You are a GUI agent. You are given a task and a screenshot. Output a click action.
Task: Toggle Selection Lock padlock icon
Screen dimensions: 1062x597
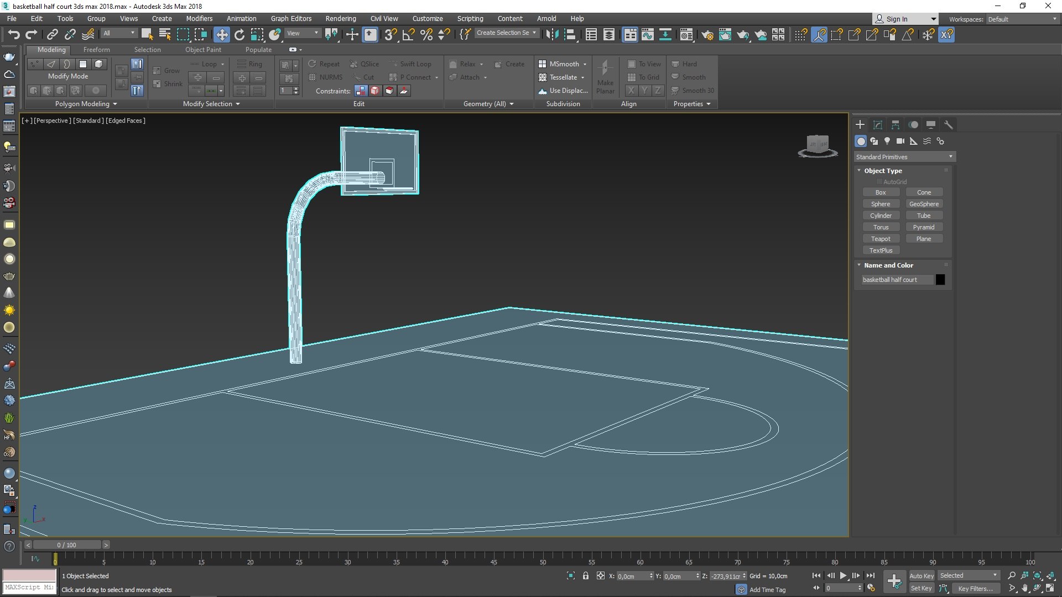pyautogui.click(x=585, y=575)
